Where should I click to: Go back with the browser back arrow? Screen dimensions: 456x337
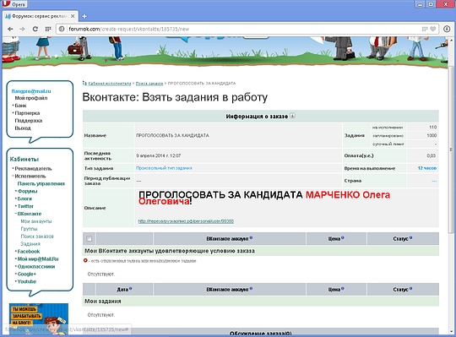point(10,29)
